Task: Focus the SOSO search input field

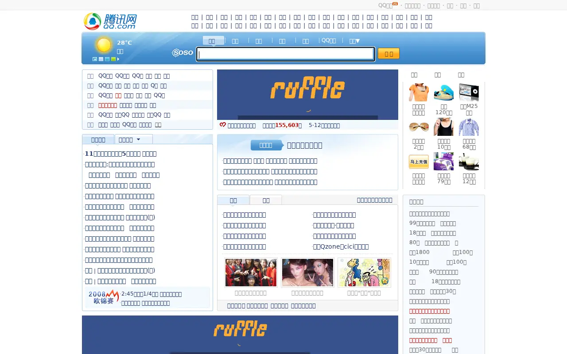Action: [x=286, y=54]
